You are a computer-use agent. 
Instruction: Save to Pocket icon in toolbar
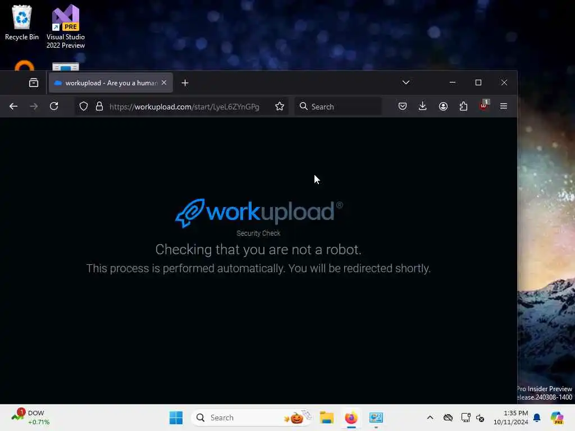402,106
